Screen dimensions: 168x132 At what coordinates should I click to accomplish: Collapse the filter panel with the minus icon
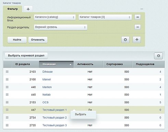click(142, 9)
